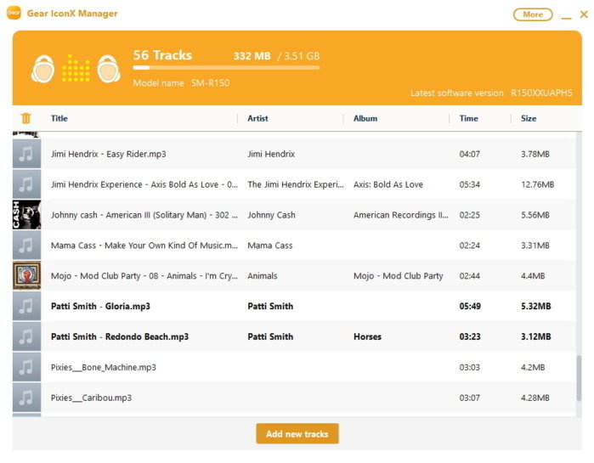Click the right earbud icon
594x463 pixels.
(x=109, y=69)
